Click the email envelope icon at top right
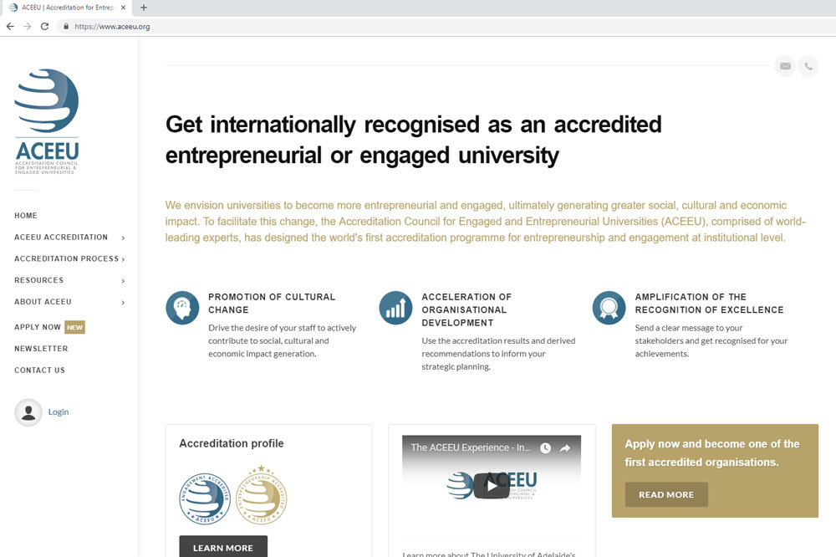The width and height of the screenshot is (836, 557). pyautogui.click(x=785, y=66)
